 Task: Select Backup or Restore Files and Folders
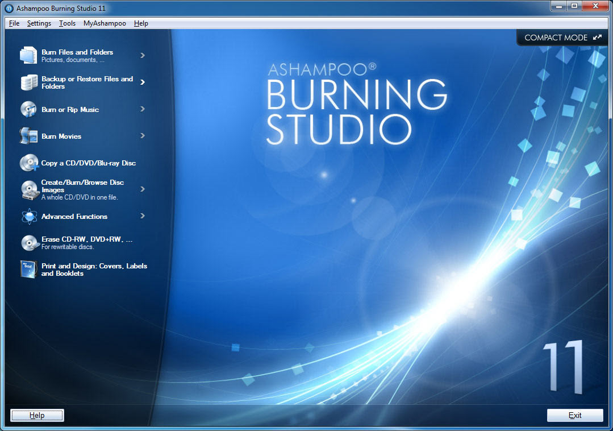click(x=87, y=82)
